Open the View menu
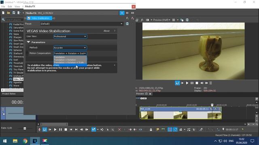This screenshot has height=145, width=259. (x=17, y=6)
